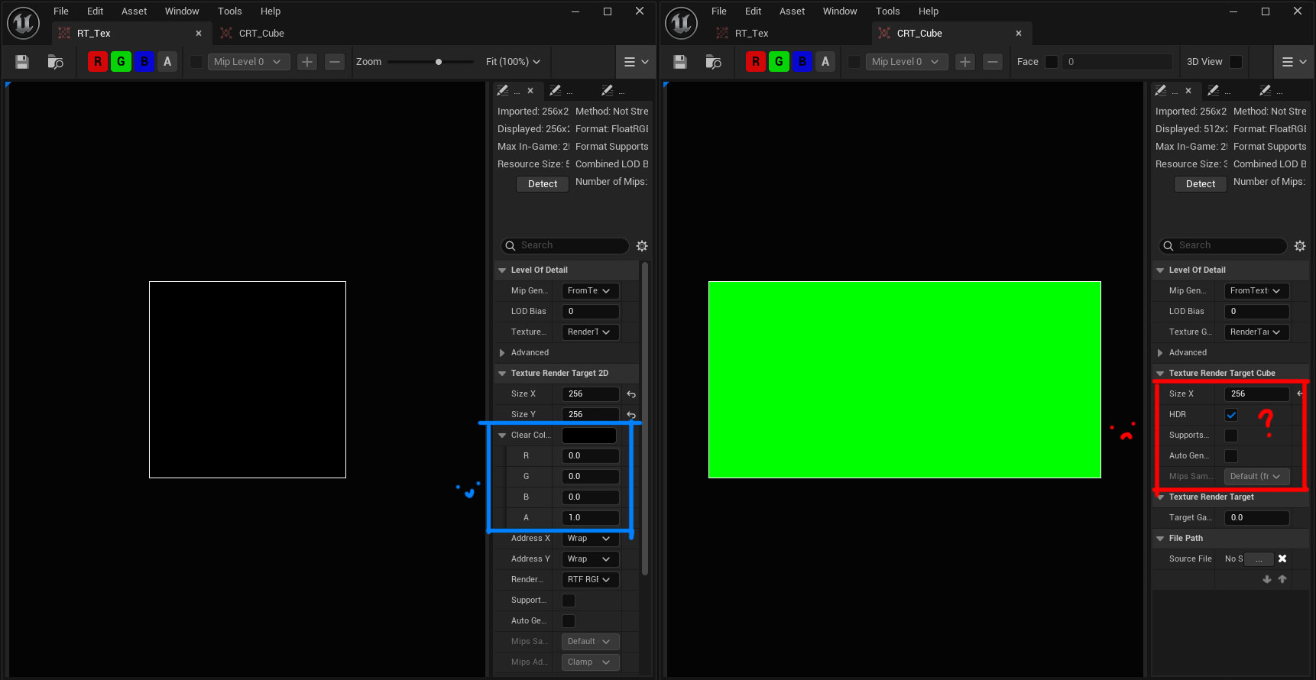Enable Mip Level checkbox in RT_Tex toolbar
Image resolution: width=1316 pixels, height=680 pixels.
(196, 62)
